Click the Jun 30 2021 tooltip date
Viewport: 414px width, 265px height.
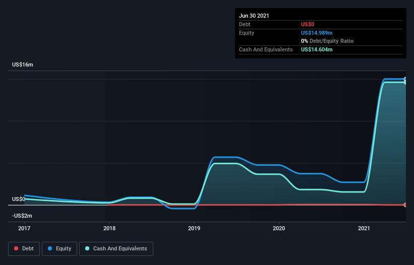click(x=254, y=16)
